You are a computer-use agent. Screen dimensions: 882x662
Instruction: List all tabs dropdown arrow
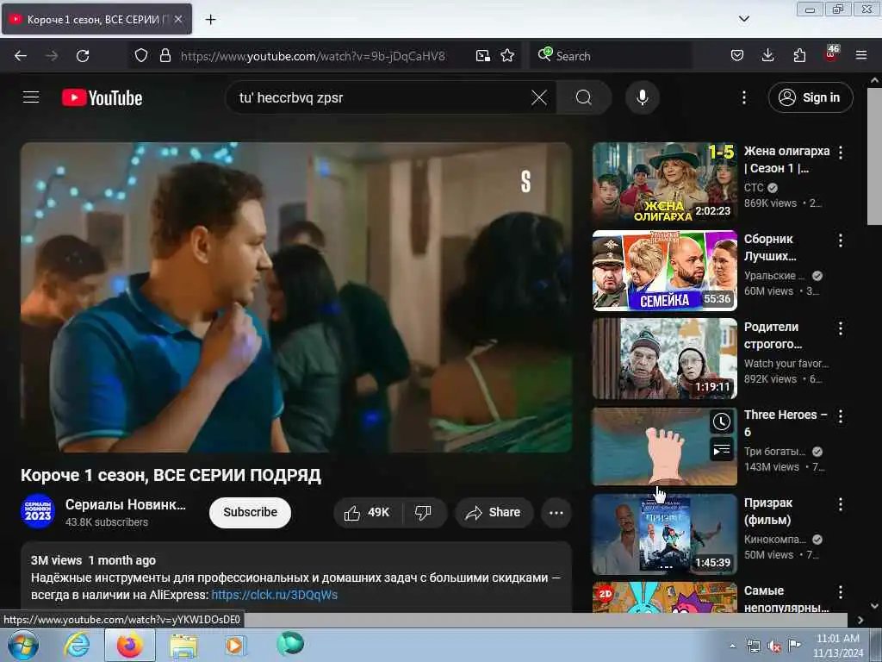pyautogui.click(x=743, y=19)
